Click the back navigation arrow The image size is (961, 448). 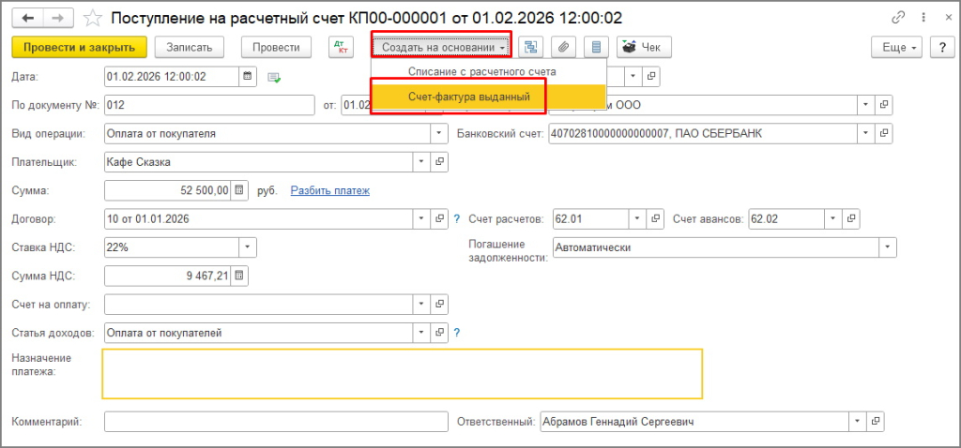(x=28, y=18)
